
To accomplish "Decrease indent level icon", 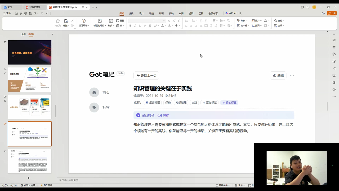I will (201, 21).
